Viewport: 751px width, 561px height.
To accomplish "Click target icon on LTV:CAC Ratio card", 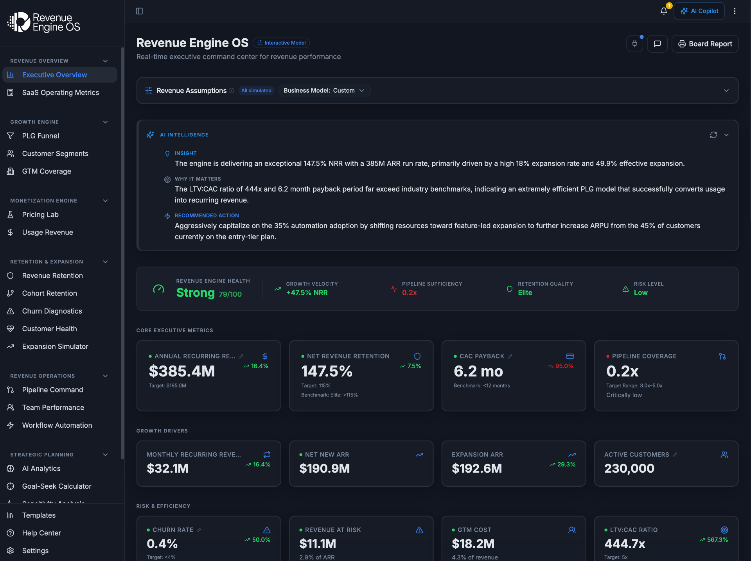I will click(x=724, y=530).
